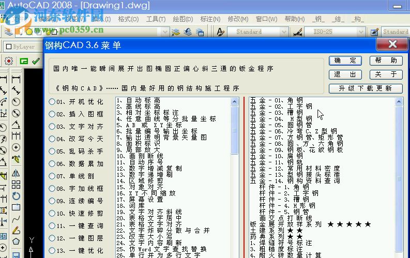Select list item 1、自动标高
Image resolution: width=410 pixels, height=258 pixels.
139,100
